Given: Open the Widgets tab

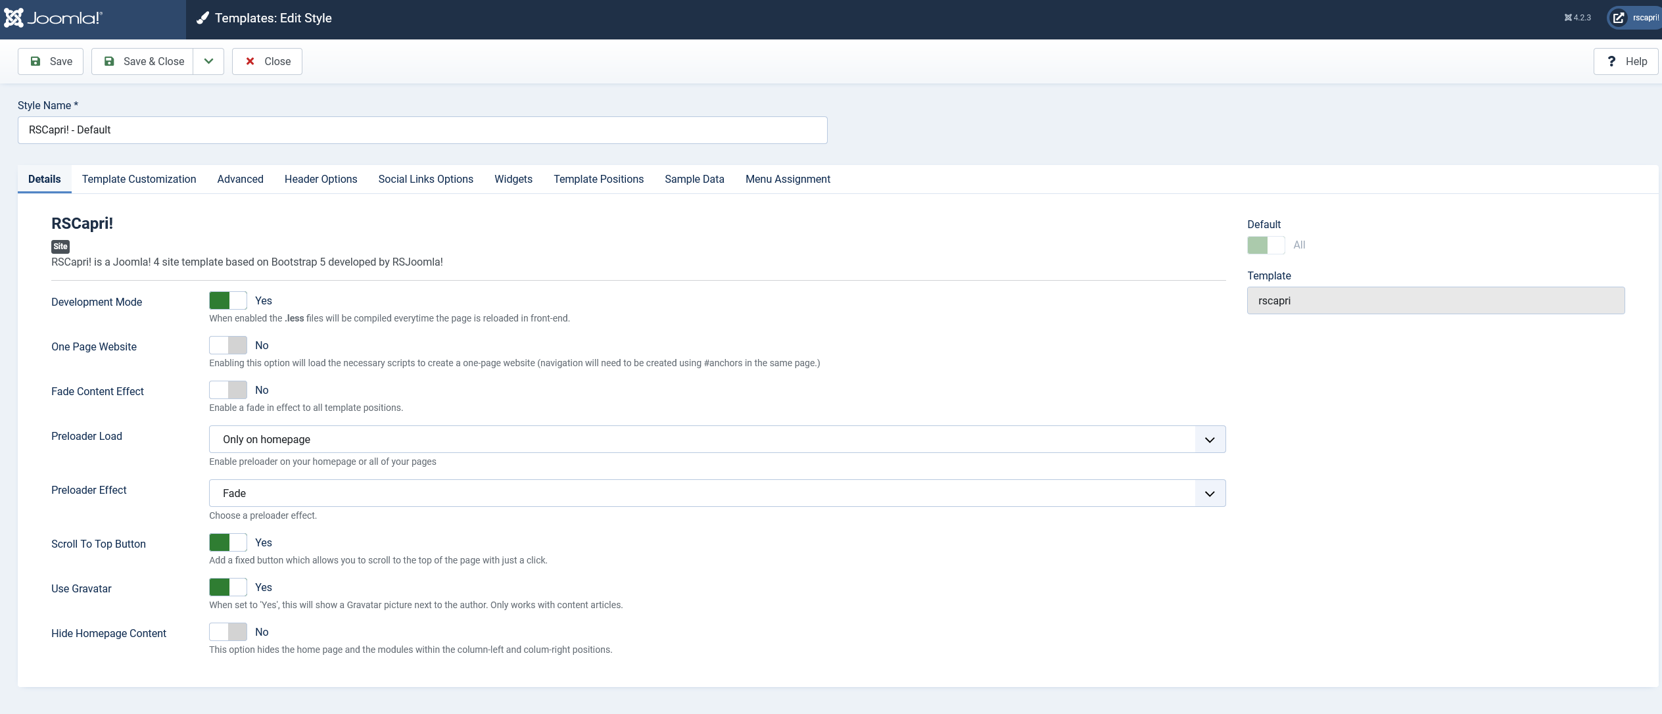Looking at the screenshot, I should coord(513,179).
